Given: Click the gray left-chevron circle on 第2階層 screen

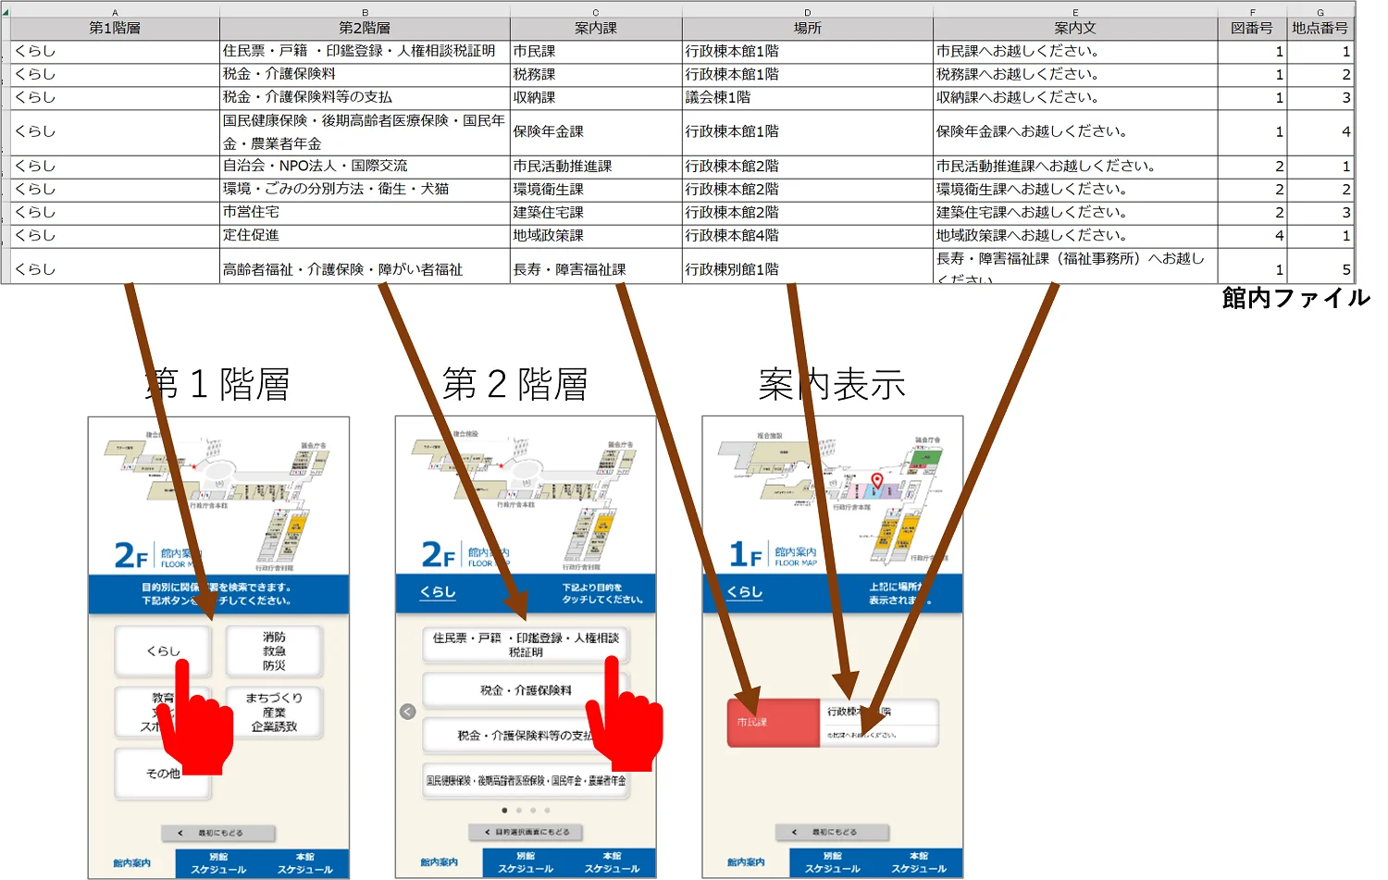Looking at the screenshot, I should (x=407, y=712).
